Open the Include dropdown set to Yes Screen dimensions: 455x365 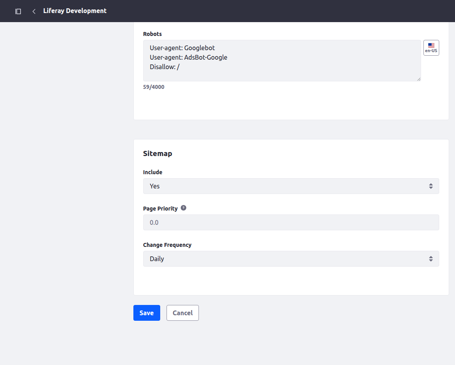tap(291, 186)
